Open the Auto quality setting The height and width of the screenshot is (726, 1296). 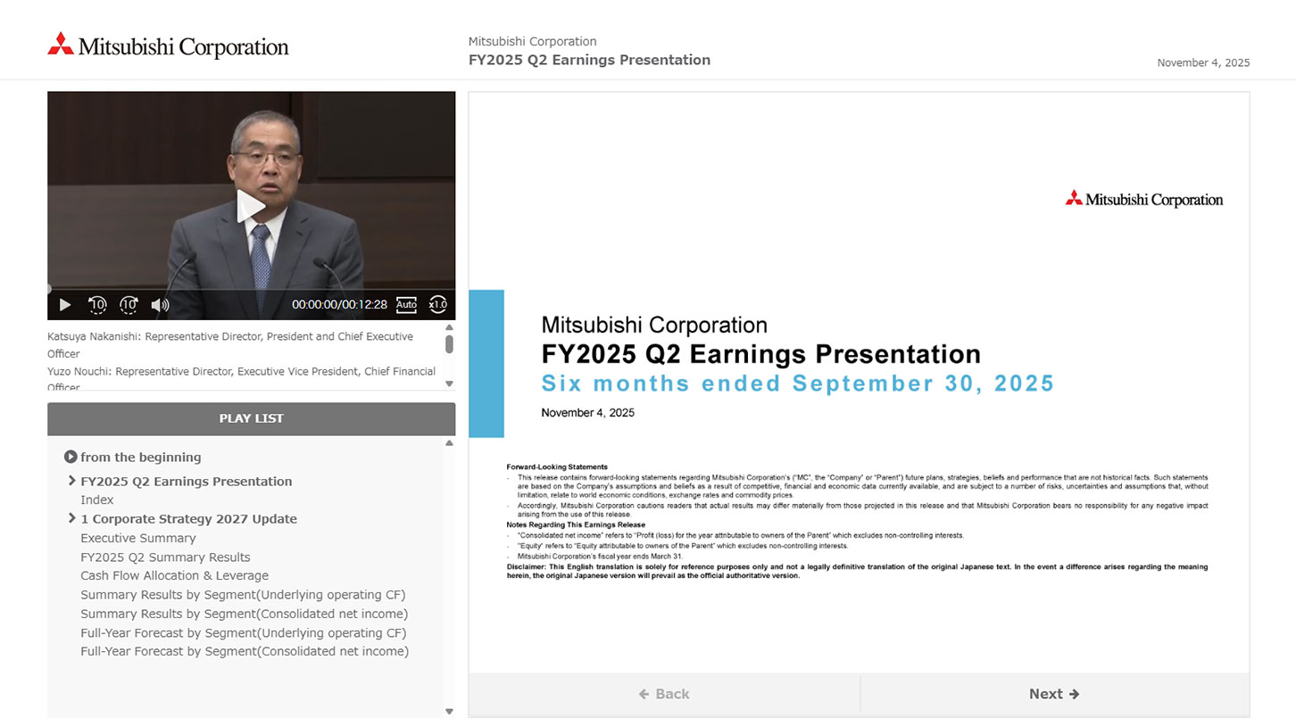click(406, 305)
